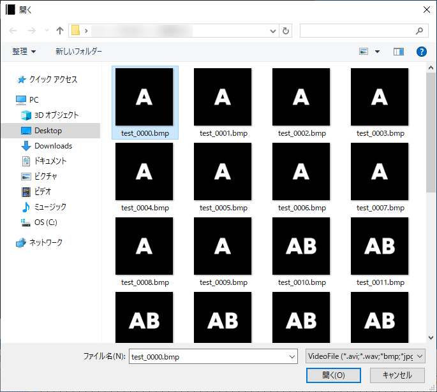This screenshot has width=437, height=392.
Task: Click the Up one level arrow
Action: coord(60,31)
